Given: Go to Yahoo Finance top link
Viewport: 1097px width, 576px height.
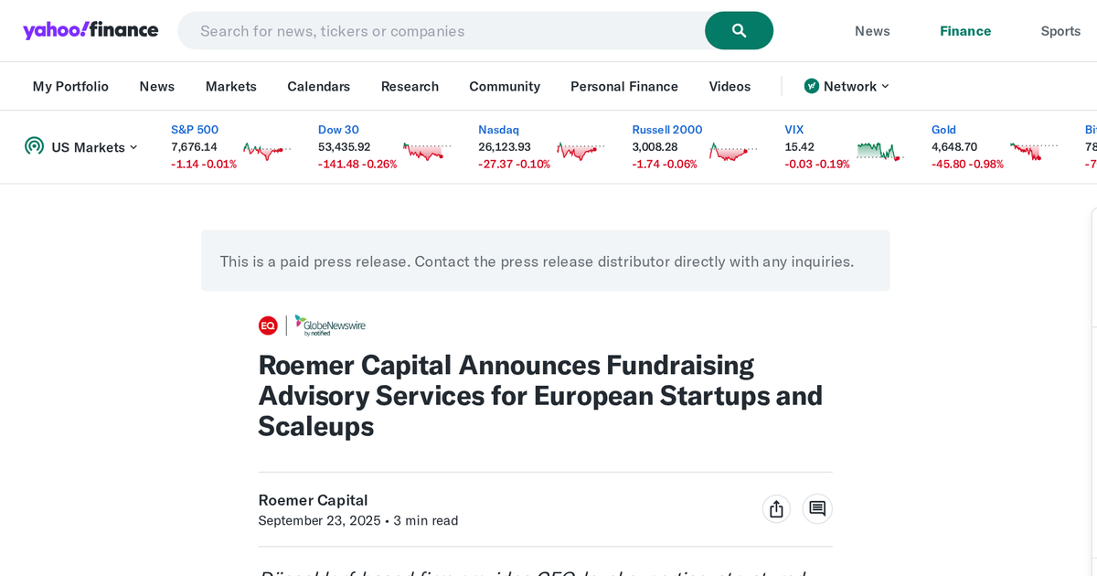Looking at the screenshot, I should point(965,31).
